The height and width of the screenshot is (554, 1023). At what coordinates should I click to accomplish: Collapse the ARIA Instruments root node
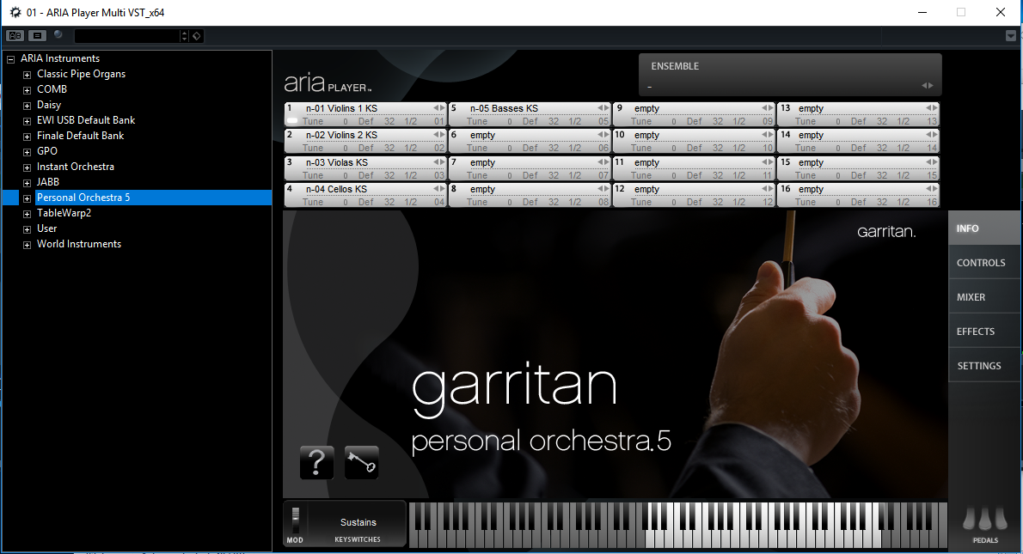tap(11, 59)
